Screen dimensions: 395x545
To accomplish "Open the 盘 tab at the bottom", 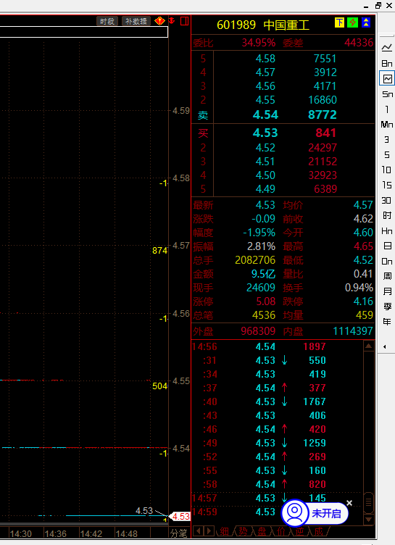I will click(262, 531).
